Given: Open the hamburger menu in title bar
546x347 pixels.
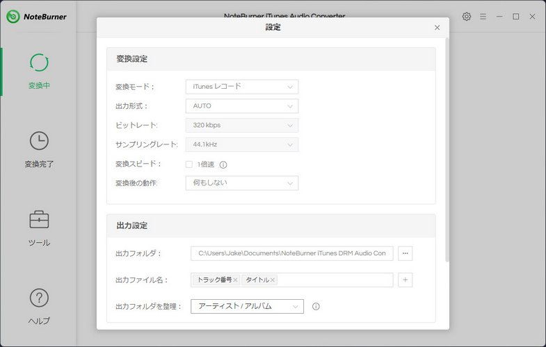Looking at the screenshot, I should point(483,17).
